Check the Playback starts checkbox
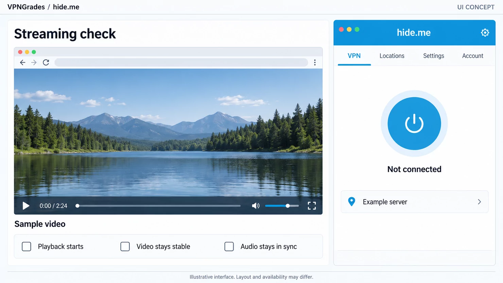The width and height of the screenshot is (503, 283). coord(27,247)
